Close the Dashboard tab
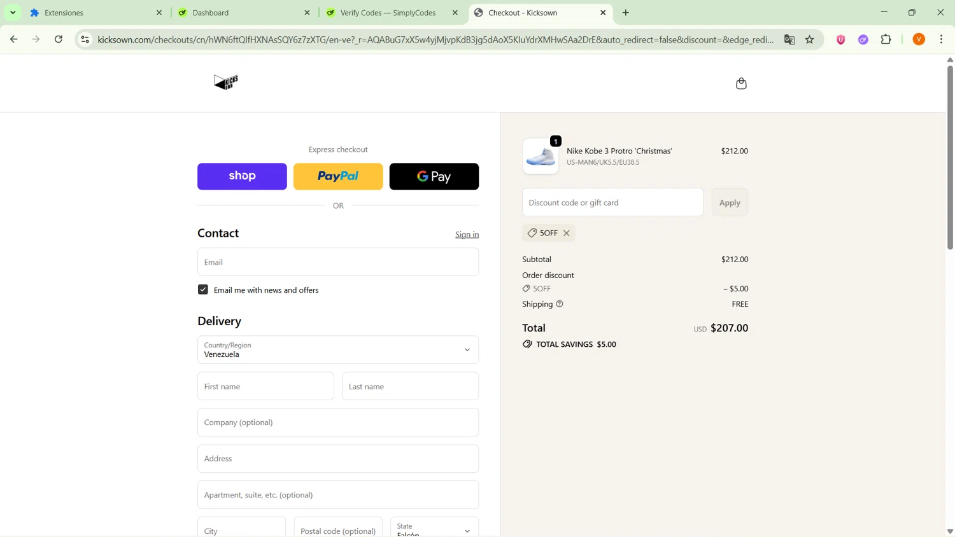The height and width of the screenshot is (537, 955). pyautogui.click(x=307, y=13)
